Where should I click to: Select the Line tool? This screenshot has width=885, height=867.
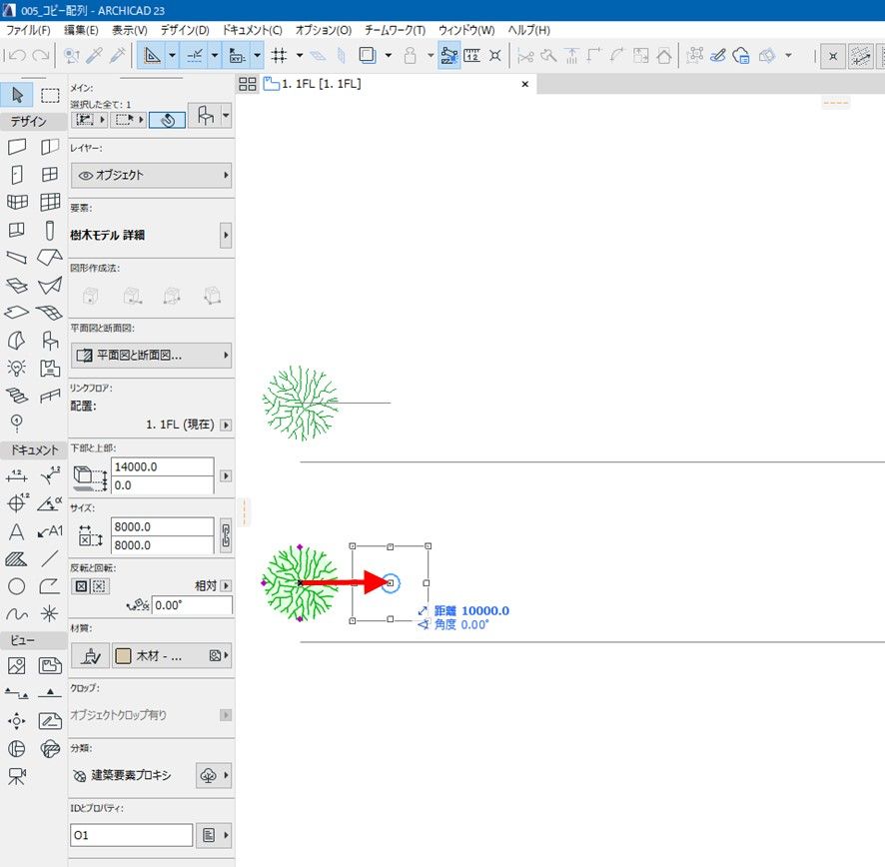coord(50,559)
